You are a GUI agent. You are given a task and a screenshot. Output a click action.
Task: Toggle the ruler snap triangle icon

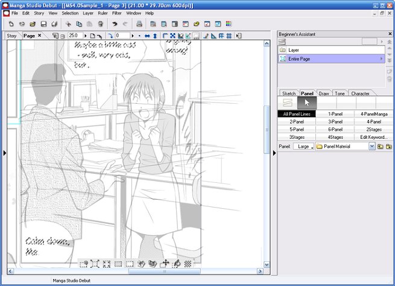pos(213,36)
